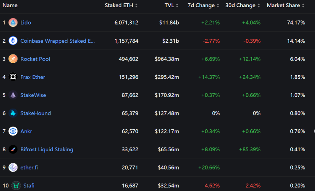Click the Name column header
The image size is (315, 191).
point(10,5)
